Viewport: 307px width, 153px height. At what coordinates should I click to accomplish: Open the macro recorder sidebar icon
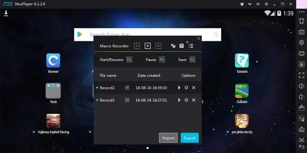(302, 118)
